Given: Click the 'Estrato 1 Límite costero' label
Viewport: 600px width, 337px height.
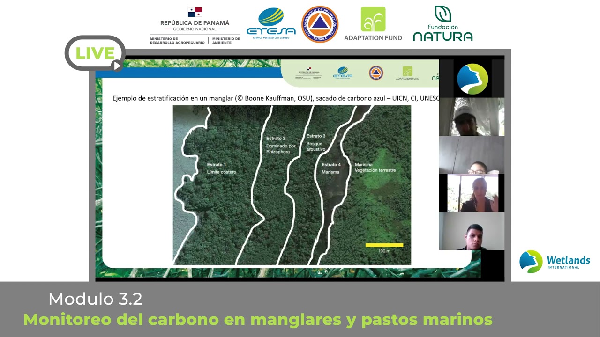Looking at the screenshot, I should (222, 168).
